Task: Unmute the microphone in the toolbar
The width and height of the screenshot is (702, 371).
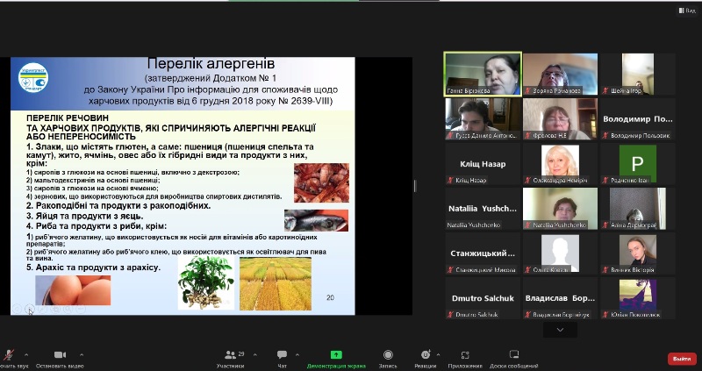Action: pos(10,354)
